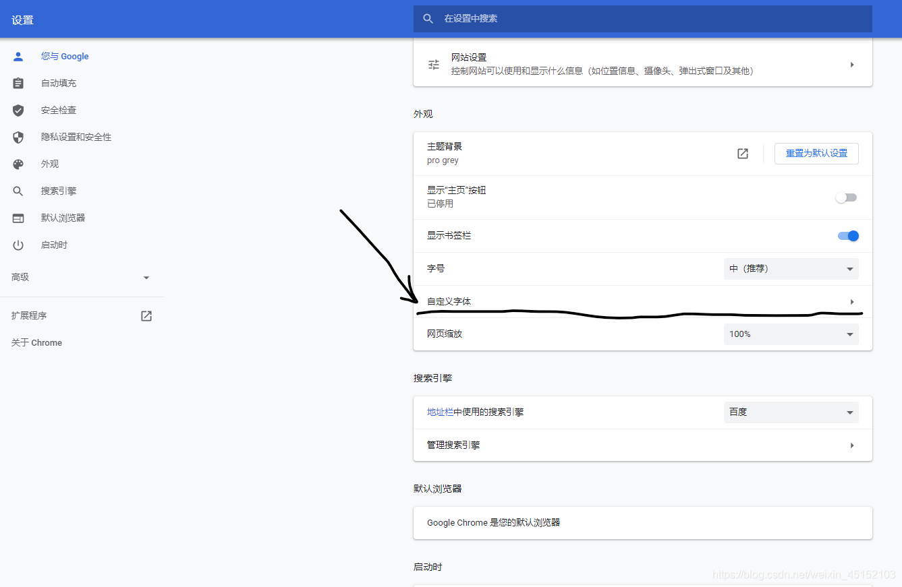The width and height of the screenshot is (902, 587).
Task: Select 启动时 in the sidebar
Action: pos(54,245)
